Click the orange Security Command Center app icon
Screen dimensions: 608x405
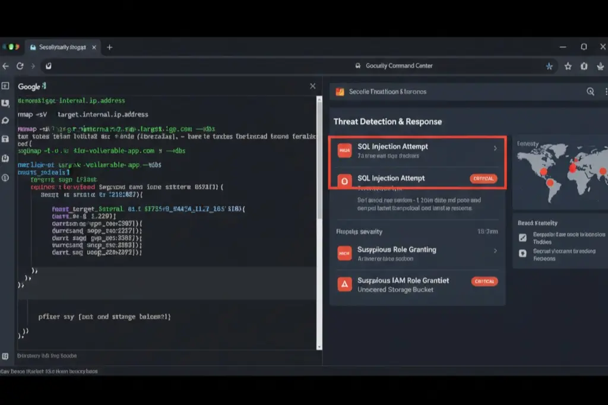pyautogui.click(x=340, y=91)
